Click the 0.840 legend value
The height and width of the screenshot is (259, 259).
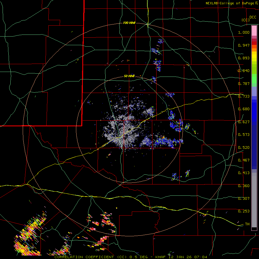click(244, 71)
